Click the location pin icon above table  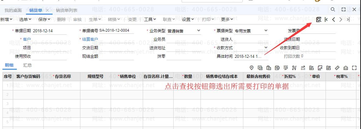[x=252, y=68]
